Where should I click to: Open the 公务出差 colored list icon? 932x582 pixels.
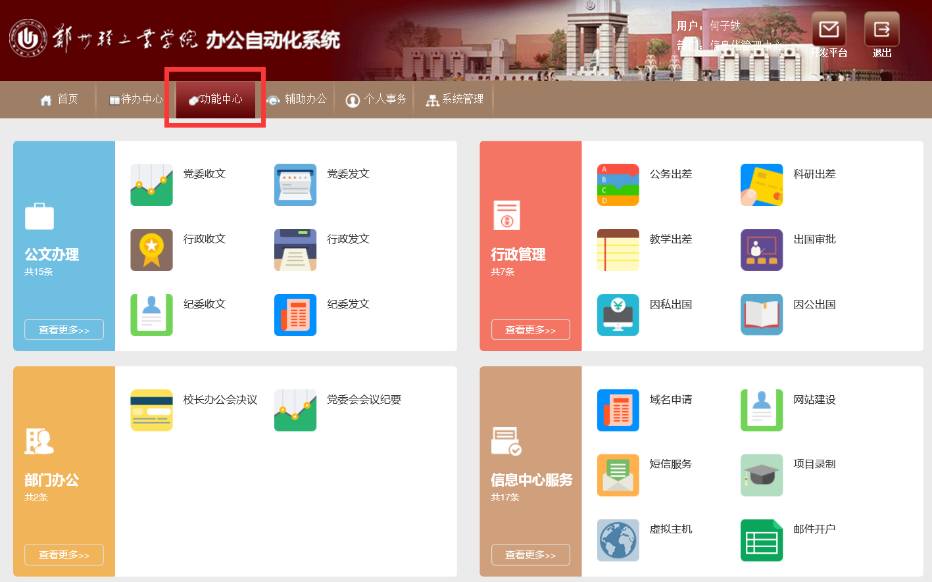click(618, 185)
